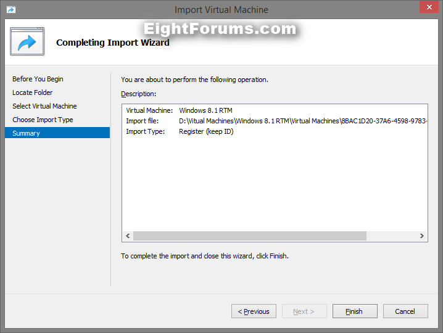This screenshot has width=443, height=333.
Task: Close the Import Virtual Machine window
Action: click(x=429, y=7)
